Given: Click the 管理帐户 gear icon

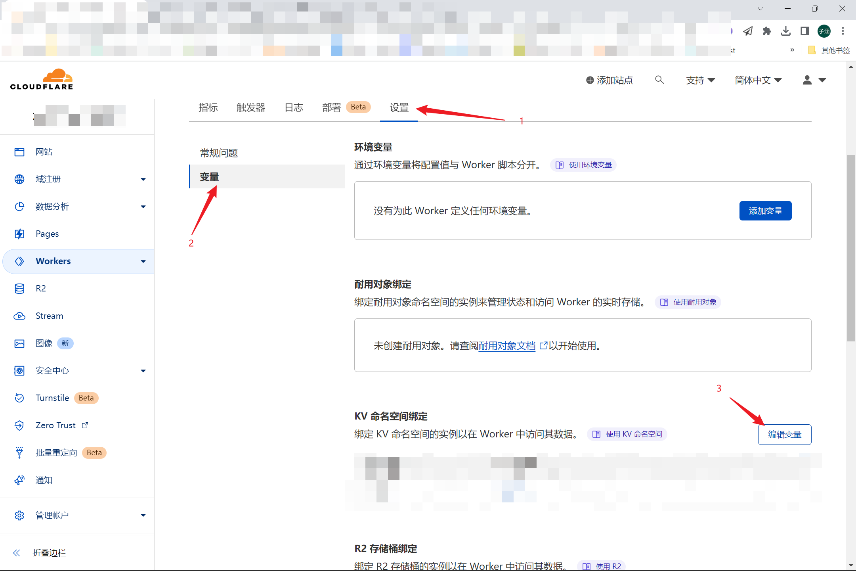Looking at the screenshot, I should (19, 515).
